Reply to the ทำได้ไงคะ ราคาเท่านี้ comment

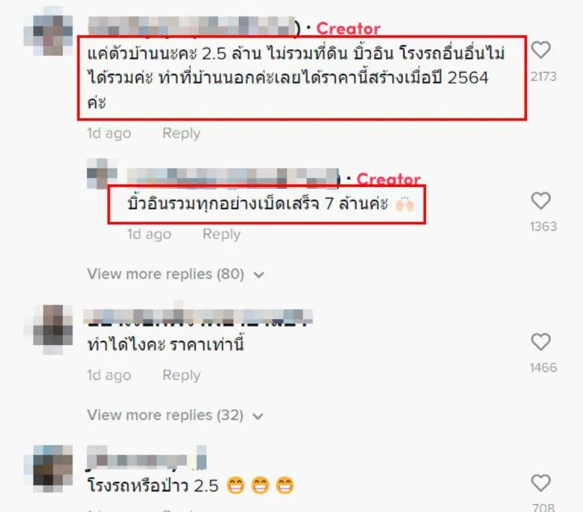point(181,375)
